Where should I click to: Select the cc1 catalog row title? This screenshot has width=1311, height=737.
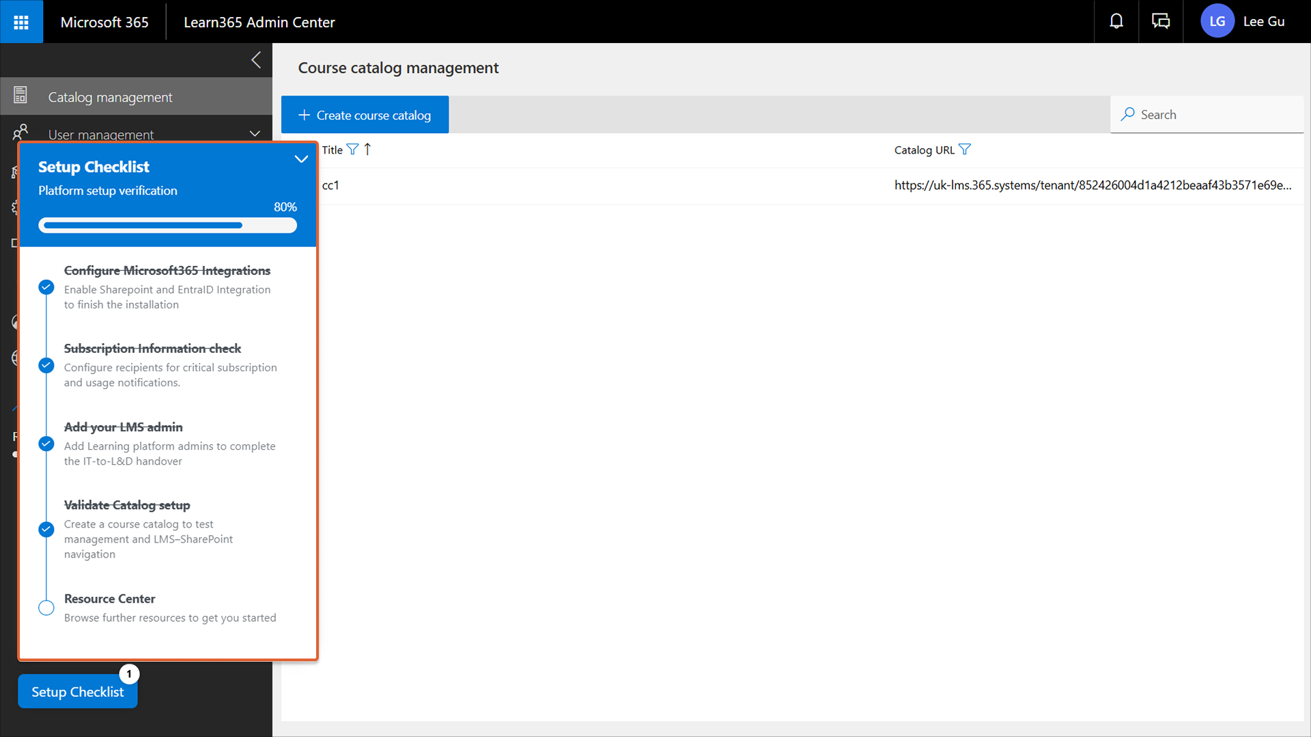[330, 185]
